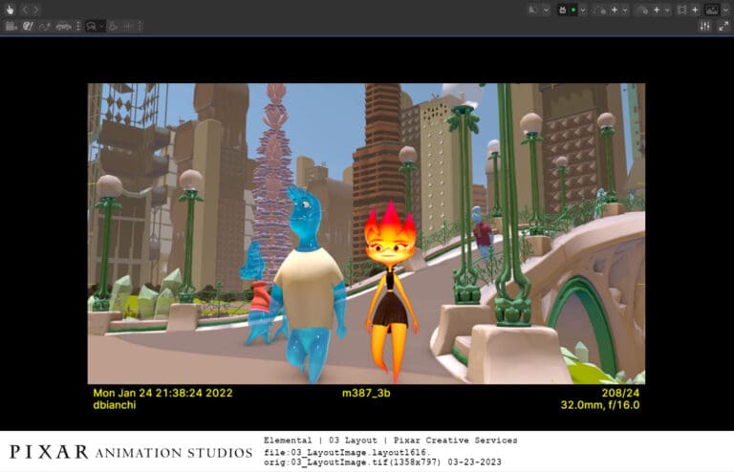Click the Elemental layout render in the viewport
The width and height of the screenshot is (734, 472).
[366, 233]
